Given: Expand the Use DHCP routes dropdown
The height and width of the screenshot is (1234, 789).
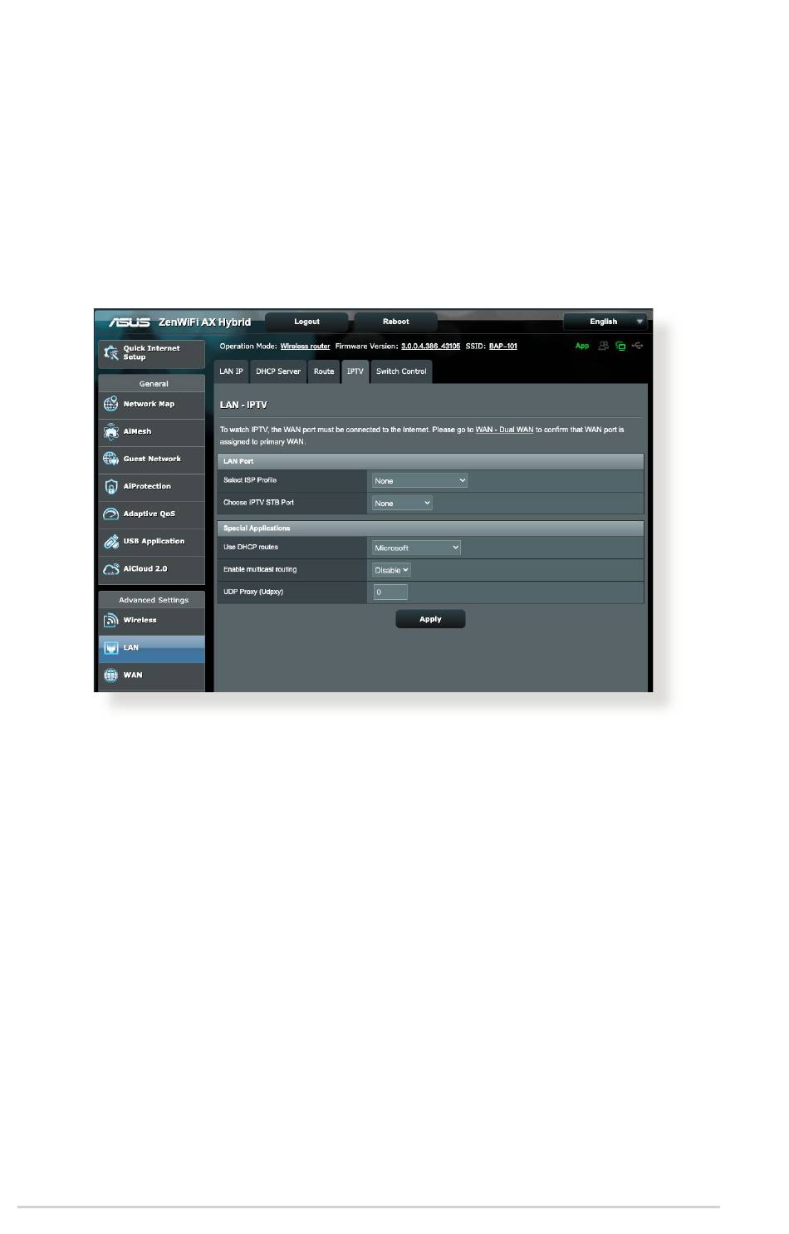Looking at the screenshot, I should [x=416, y=548].
